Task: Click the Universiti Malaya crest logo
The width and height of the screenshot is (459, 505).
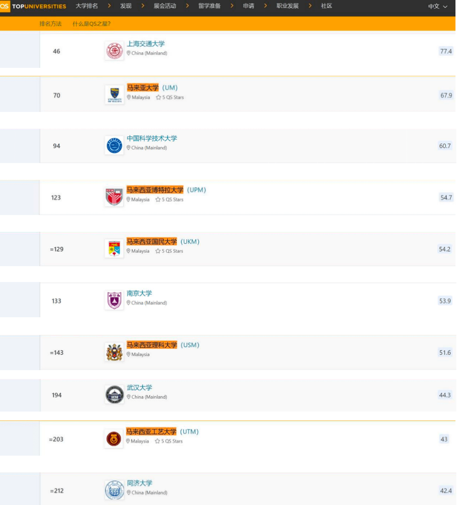Action: [x=114, y=95]
